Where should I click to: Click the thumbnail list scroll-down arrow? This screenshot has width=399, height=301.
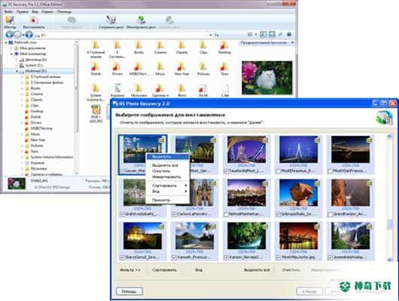389,260
